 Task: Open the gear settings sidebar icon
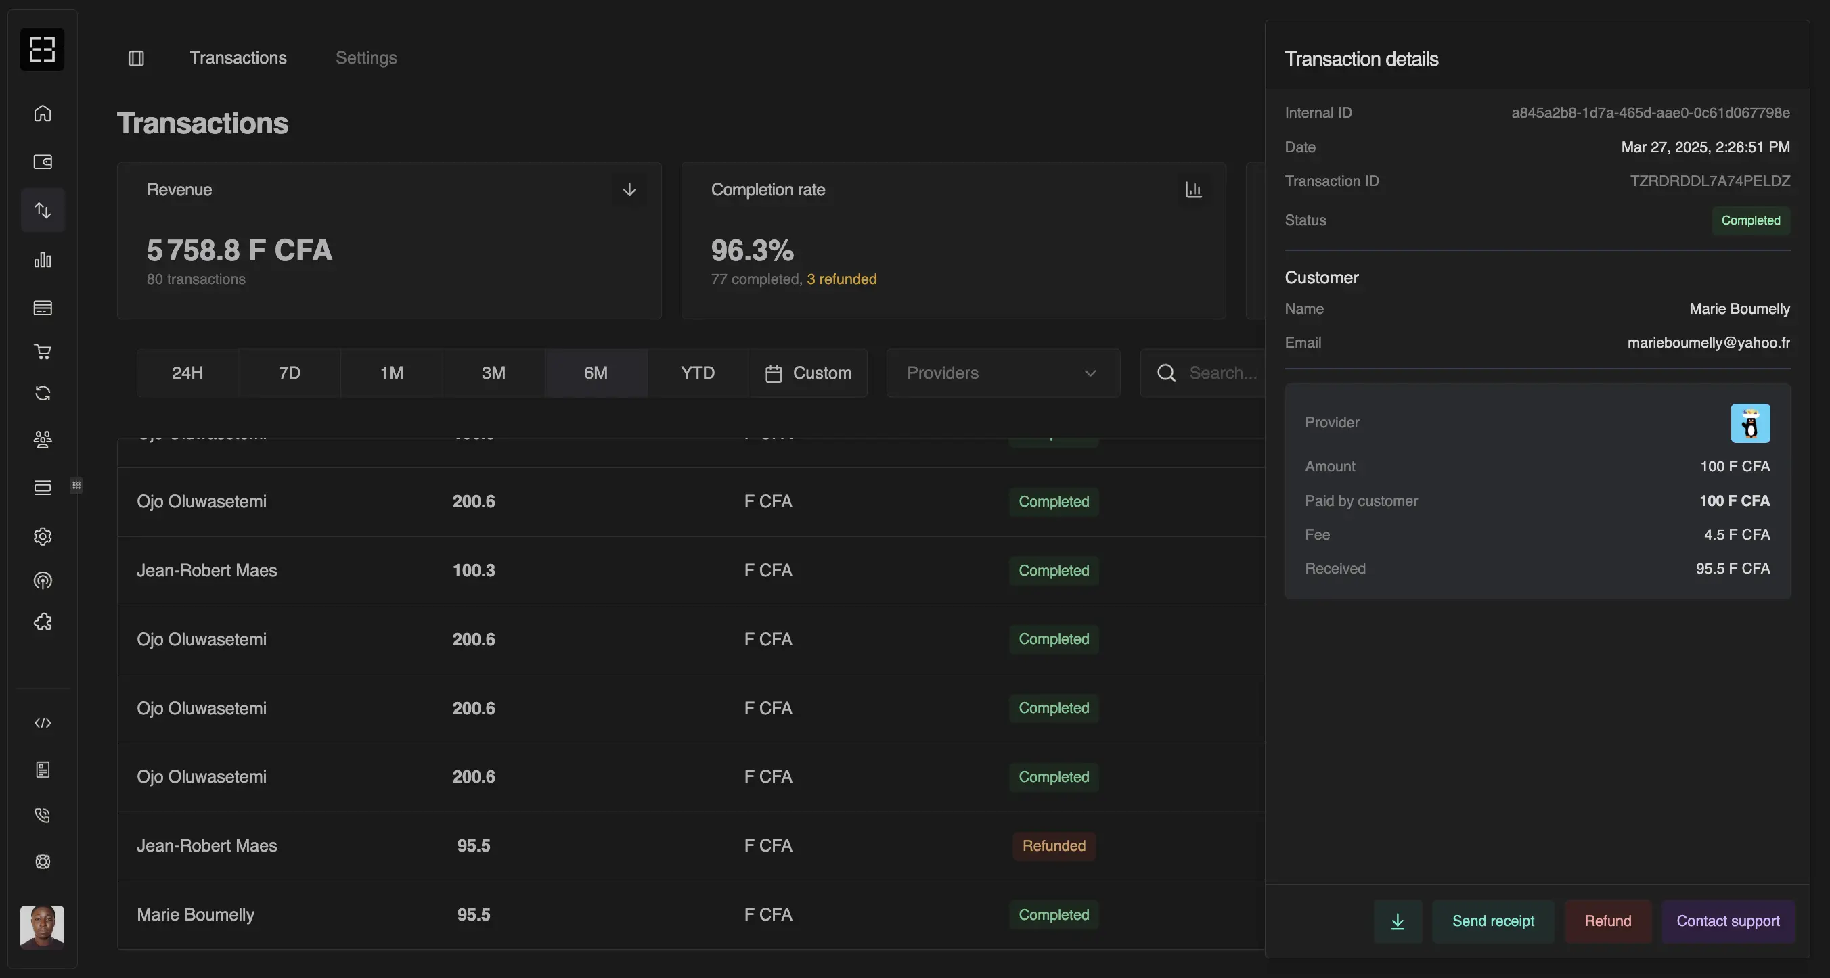pos(43,536)
